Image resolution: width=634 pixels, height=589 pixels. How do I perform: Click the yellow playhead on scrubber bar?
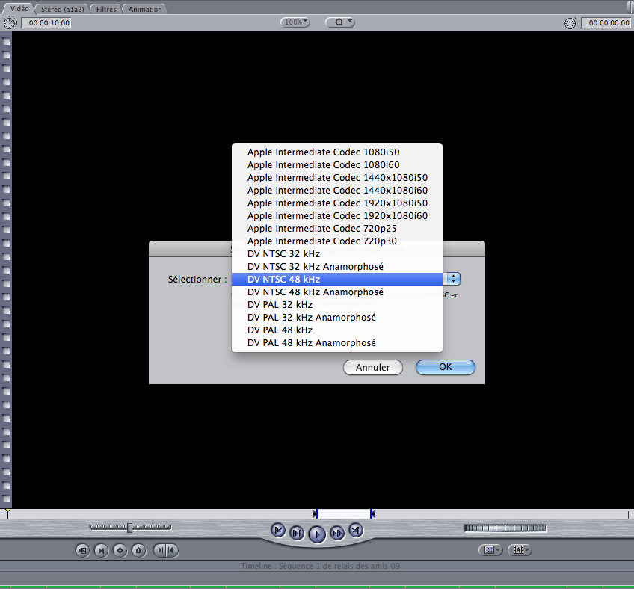(7, 513)
